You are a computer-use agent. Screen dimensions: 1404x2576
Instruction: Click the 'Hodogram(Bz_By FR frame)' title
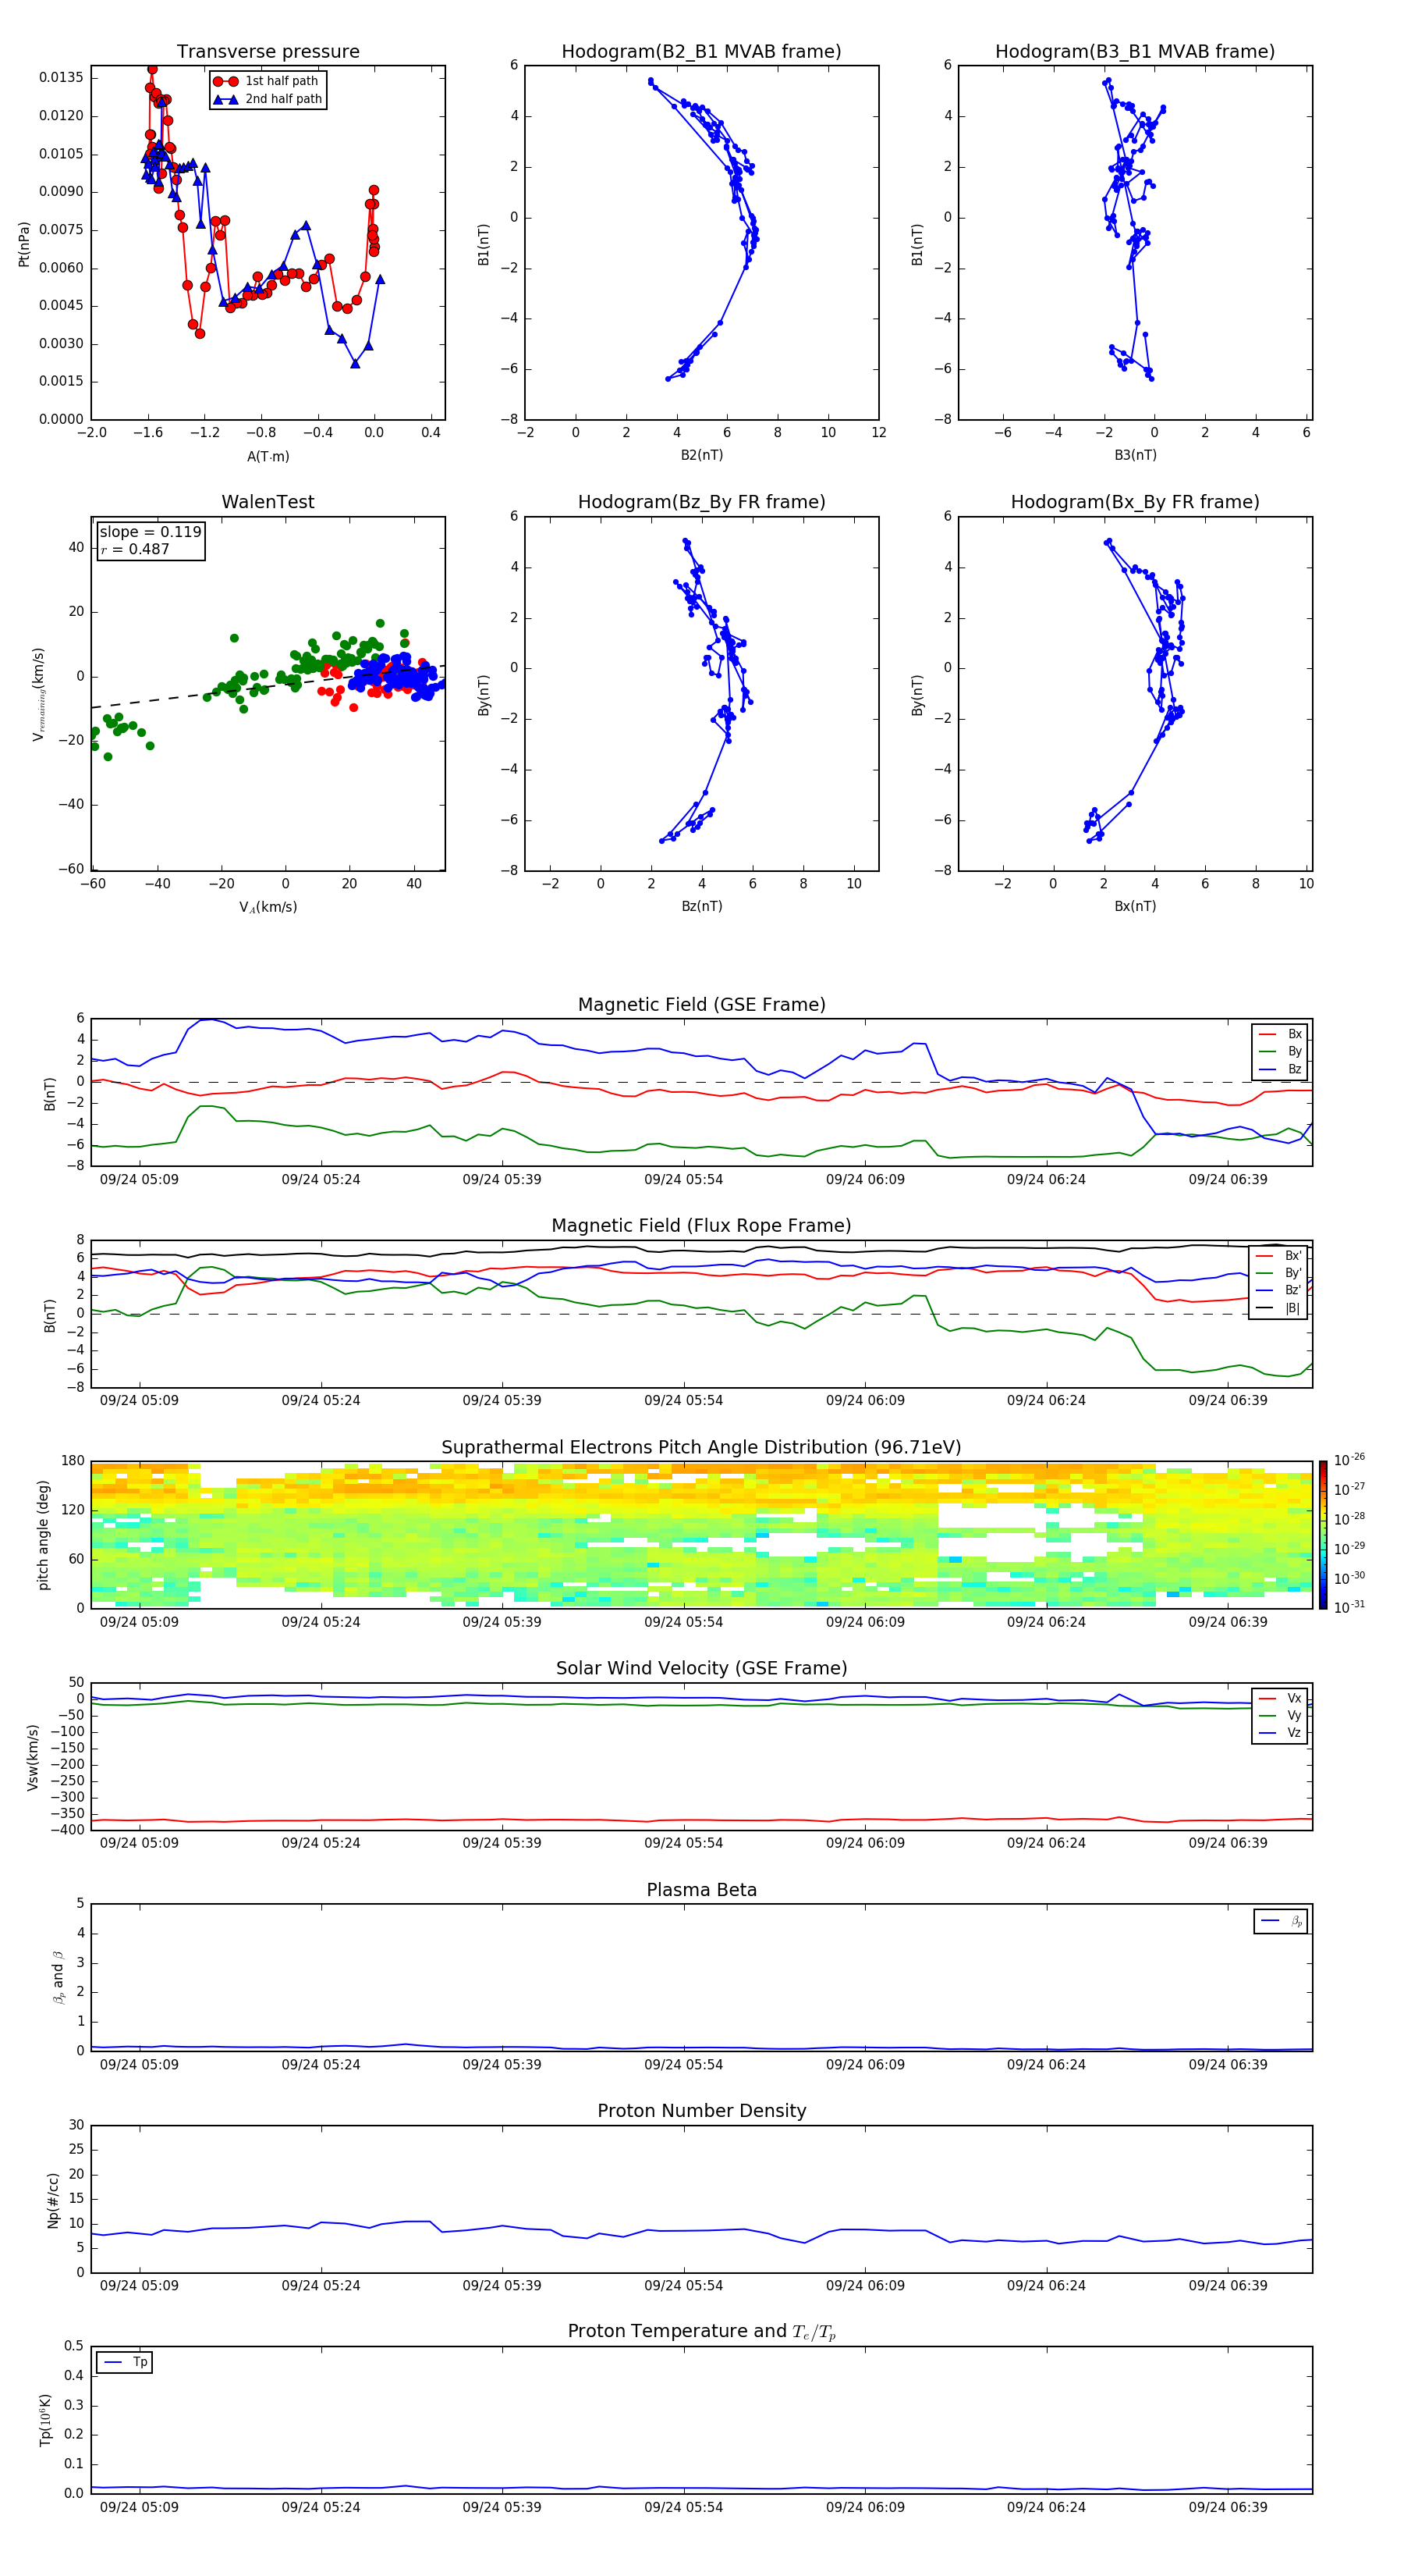pos(701,502)
